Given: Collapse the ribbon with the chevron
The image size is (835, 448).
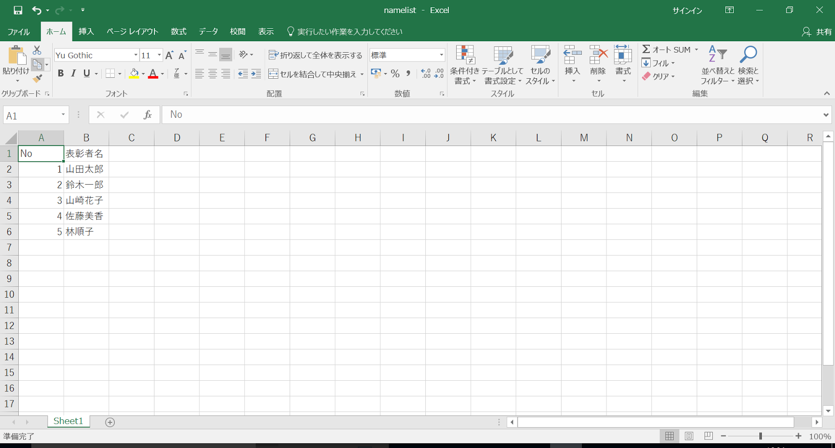Looking at the screenshot, I should (827, 93).
